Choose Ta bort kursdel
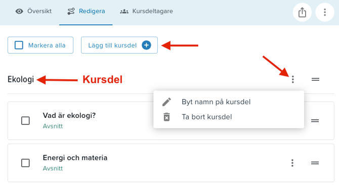The width and height of the screenshot is (339, 185). click(x=229, y=117)
